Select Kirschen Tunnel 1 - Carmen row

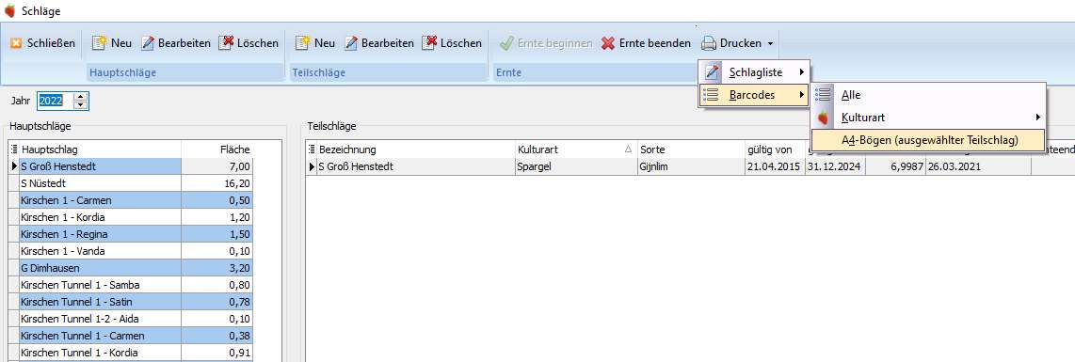(x=130, y=336)
